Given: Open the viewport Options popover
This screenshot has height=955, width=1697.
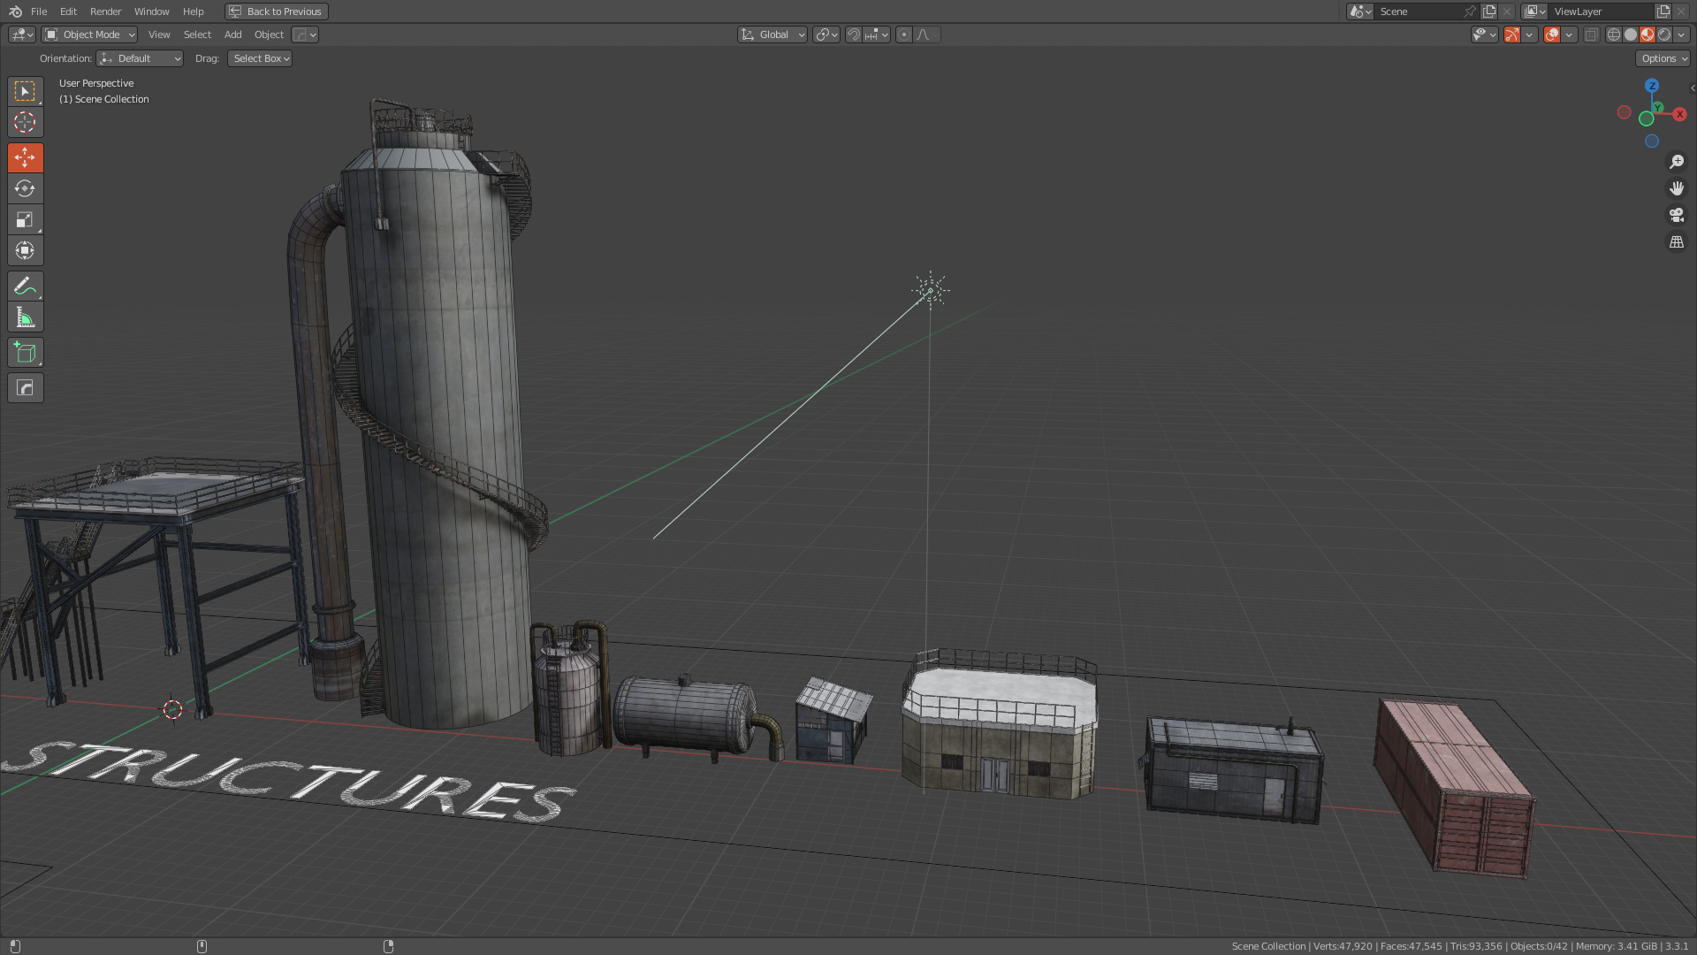Looking at the screenshot, I should coord(1662,58).
